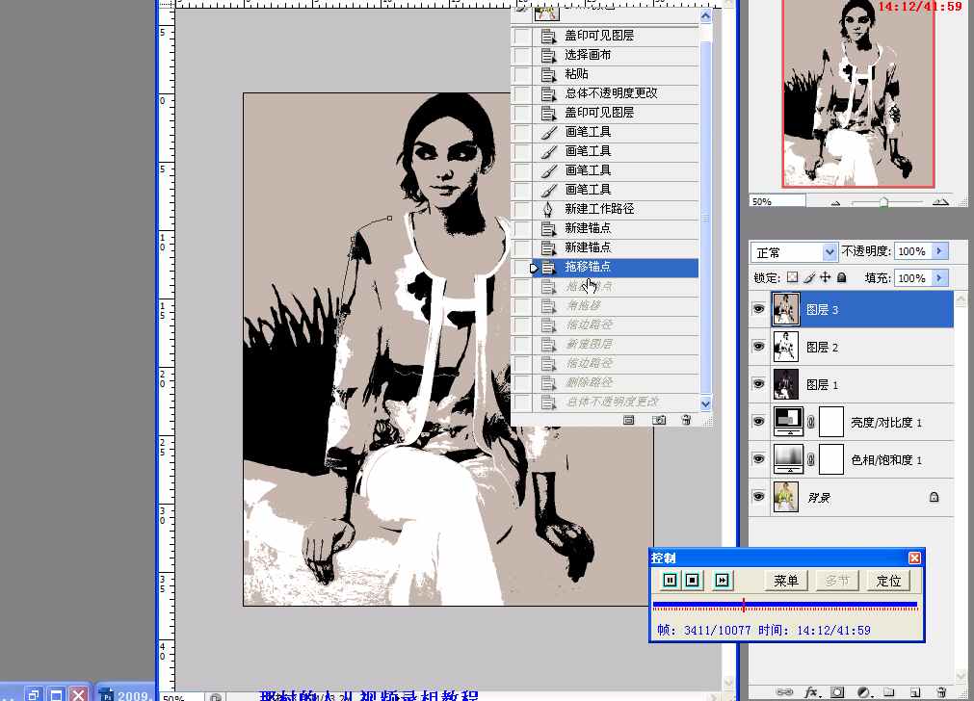This screenshot has width=974, height=701.
Task: Click the red playback position marker
Action: click(x=744, y=605)
